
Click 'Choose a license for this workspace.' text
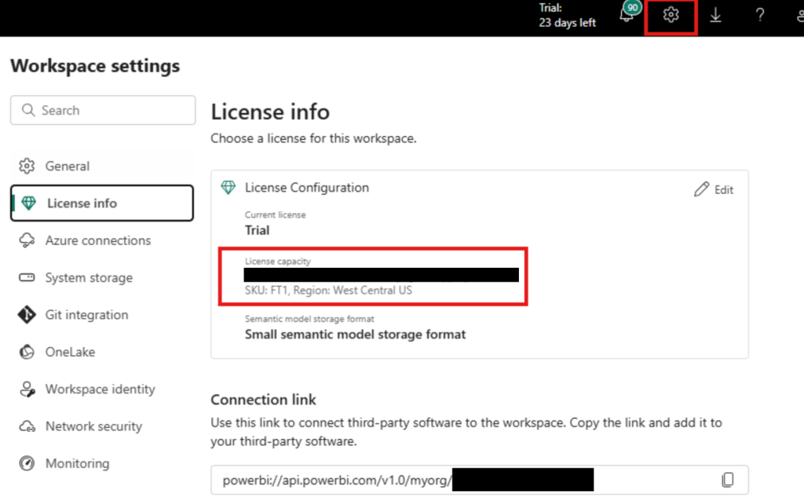coord(314,138)
